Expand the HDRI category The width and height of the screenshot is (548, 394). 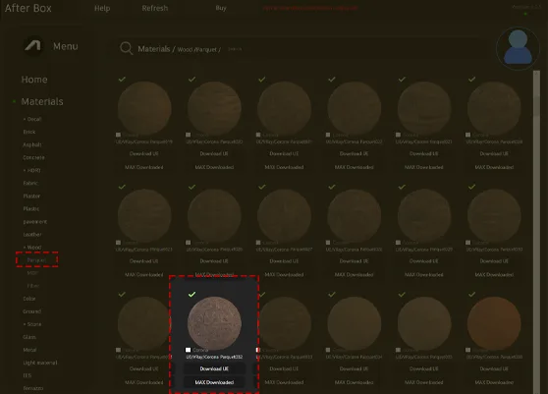[x=31, y=170]
